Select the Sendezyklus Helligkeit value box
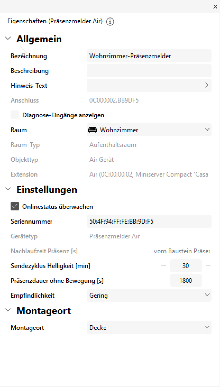Screen dimensions: 220x387 186,265
